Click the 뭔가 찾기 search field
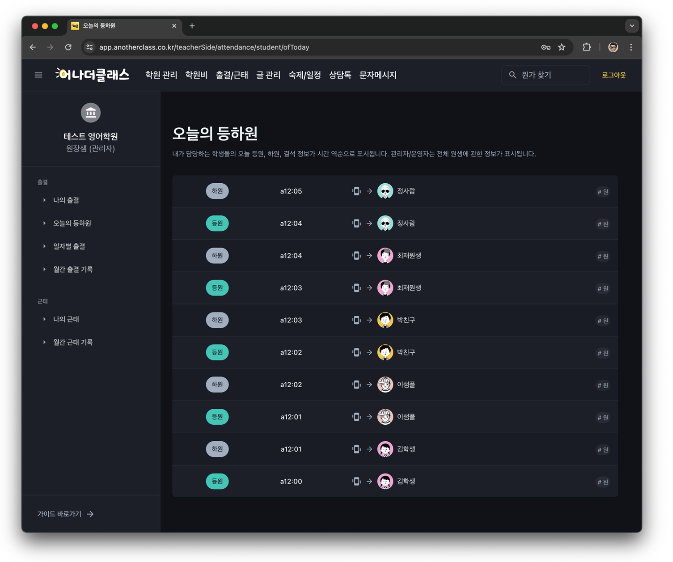The image size is (673, 562). 545,75
